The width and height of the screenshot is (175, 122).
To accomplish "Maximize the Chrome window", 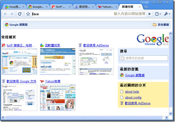I will pyautogui.click(x=160, y=2).
